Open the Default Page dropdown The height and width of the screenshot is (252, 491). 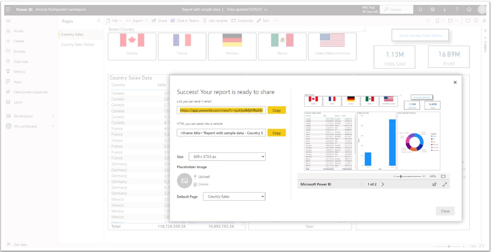pyautogui.click(x=234, y=196)
